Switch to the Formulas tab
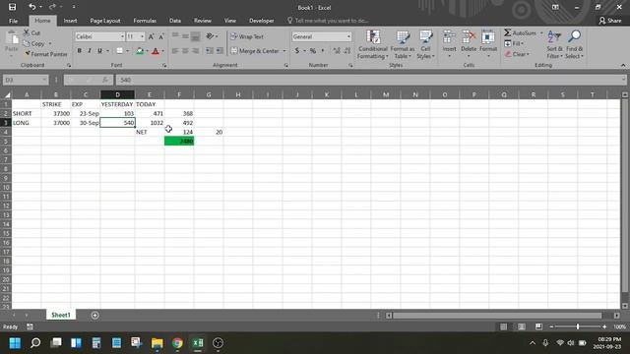 pyautogui.click(x=145, y=21)
